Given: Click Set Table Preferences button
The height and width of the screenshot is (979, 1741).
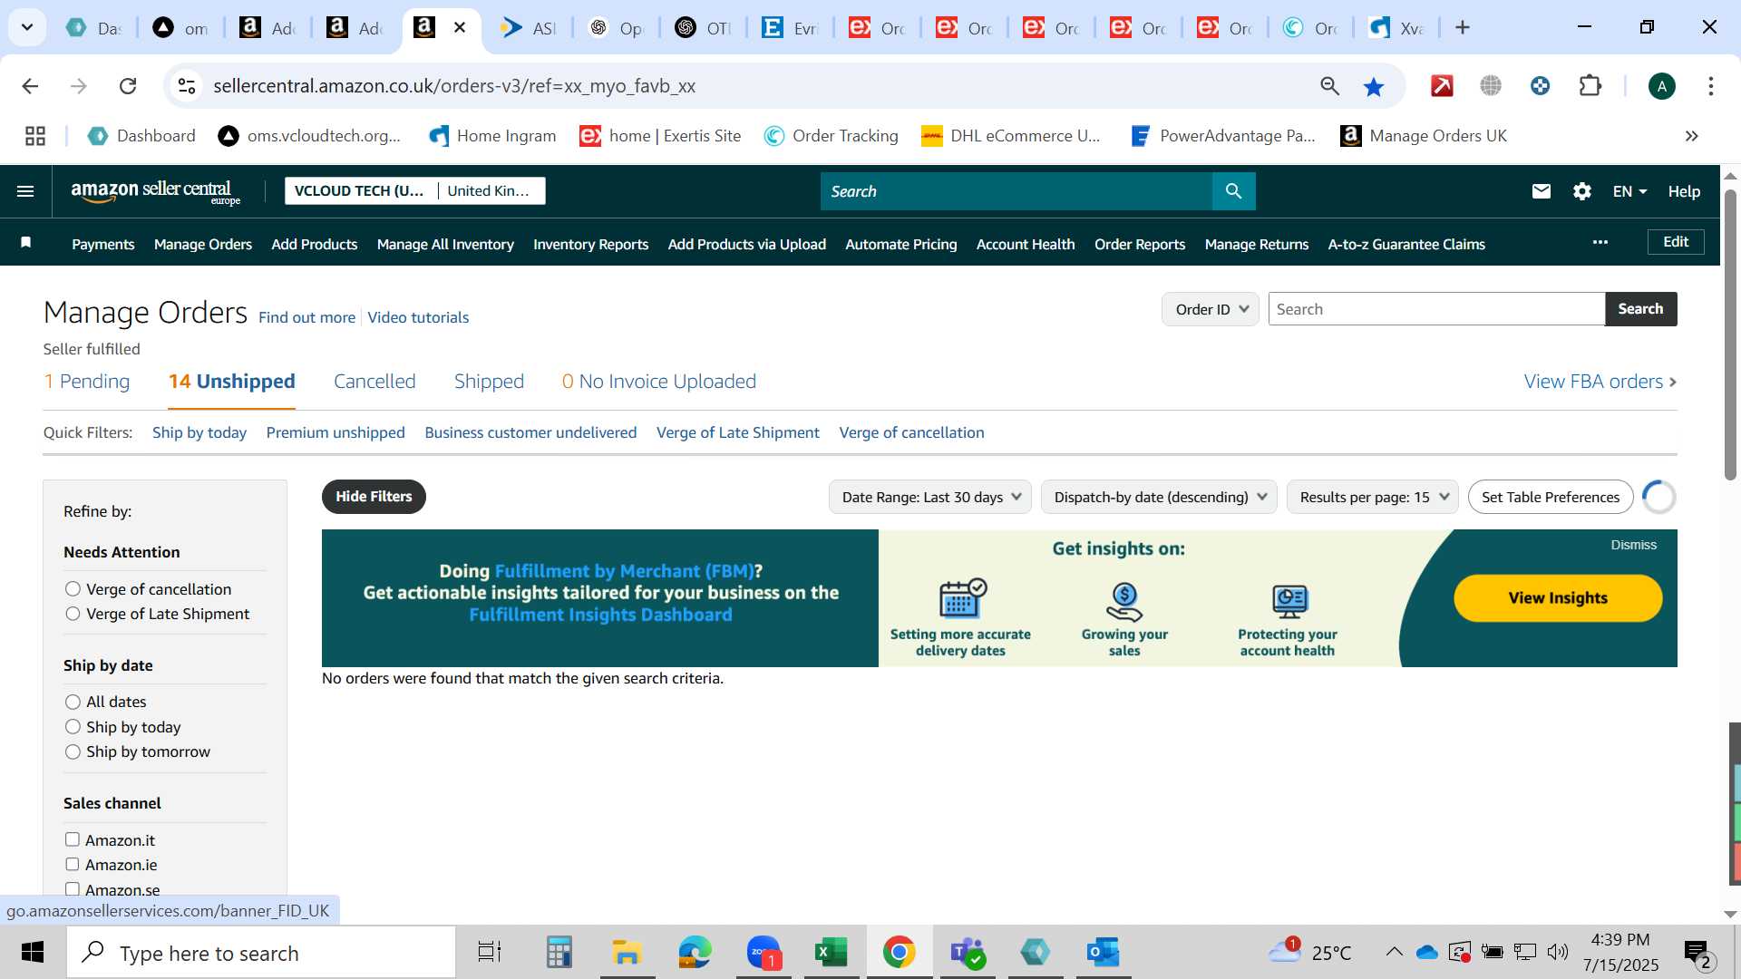Looking at the screenshot, I should click(1551, 497).
